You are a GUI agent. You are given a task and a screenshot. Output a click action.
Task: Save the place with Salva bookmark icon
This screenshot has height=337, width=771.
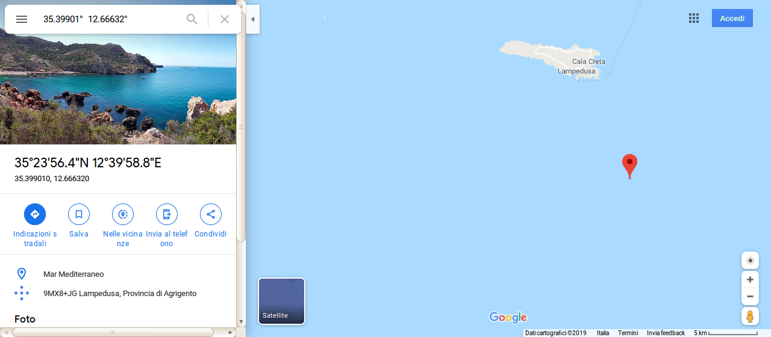(x=79, y=214)
